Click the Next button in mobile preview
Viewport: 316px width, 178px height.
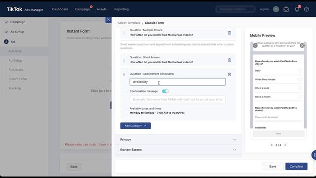coord(278,133)
